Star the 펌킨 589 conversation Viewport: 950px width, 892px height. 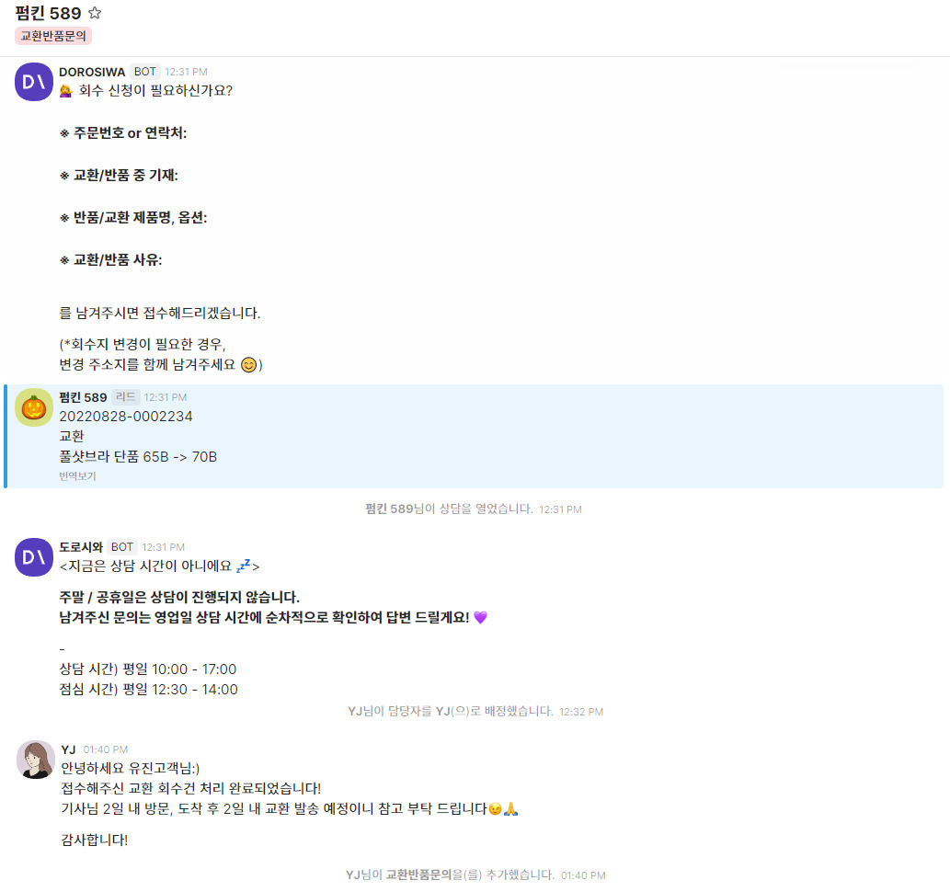(95, 13)
